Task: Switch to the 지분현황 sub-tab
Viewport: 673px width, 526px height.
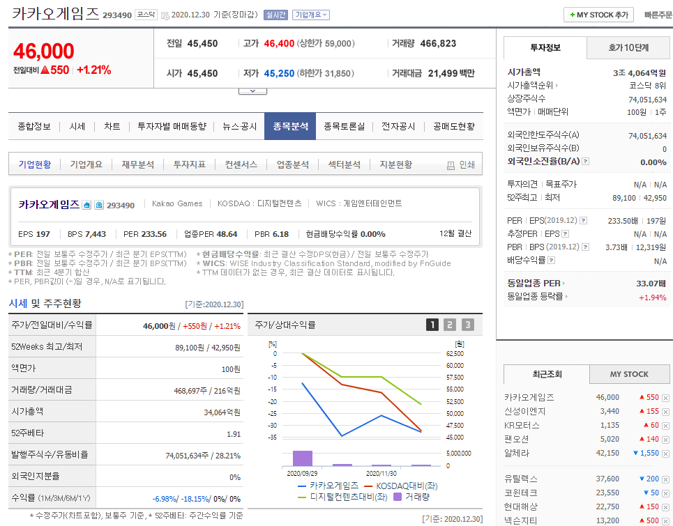Action: point(395,164)
